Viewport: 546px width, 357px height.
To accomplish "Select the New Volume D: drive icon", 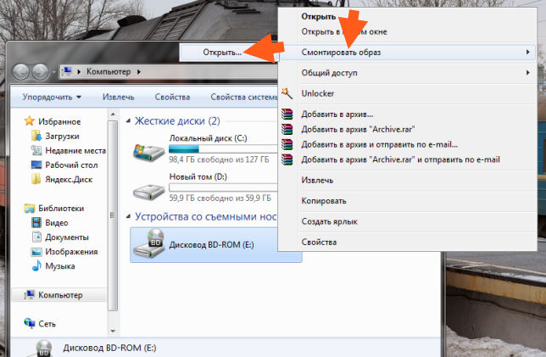I will [x=148, y=191].
